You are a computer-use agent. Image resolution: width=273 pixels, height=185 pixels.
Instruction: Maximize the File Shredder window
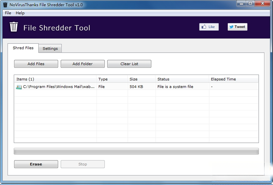coord(250,4)
